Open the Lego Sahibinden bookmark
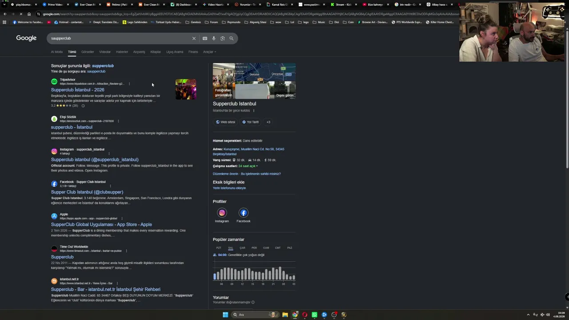This screenshot has height=320, width=569. click(x=135, y=22)
